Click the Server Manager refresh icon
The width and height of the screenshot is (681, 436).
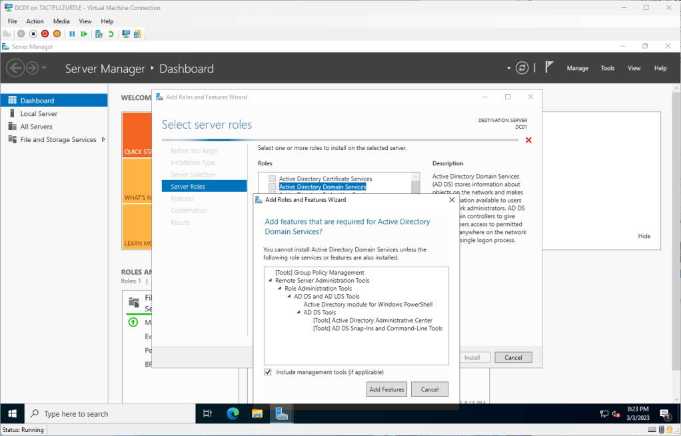(522, 68)
